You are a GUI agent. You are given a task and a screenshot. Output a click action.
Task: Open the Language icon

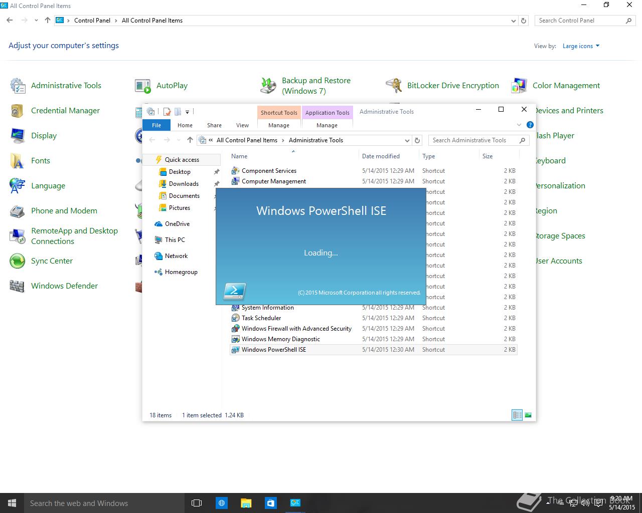[18, 186]
